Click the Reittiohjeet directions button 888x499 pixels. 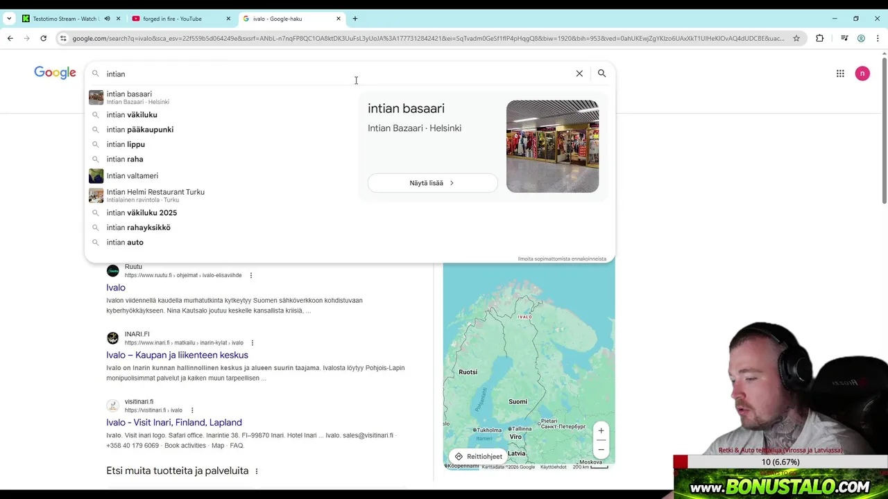pyautogui.click(x=477, y=456)
